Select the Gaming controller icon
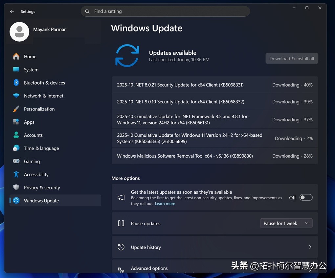The image size is (335, 278). pos(16,161)
